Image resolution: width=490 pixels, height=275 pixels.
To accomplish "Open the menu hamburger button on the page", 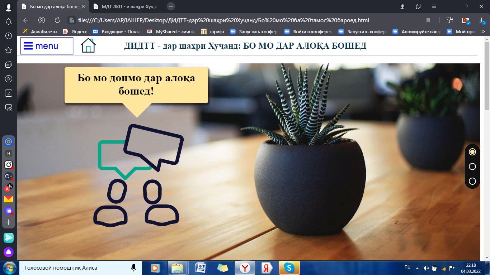I will [x=47, y=46].
